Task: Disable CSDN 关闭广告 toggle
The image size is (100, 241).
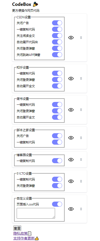Action: point(57,23)
